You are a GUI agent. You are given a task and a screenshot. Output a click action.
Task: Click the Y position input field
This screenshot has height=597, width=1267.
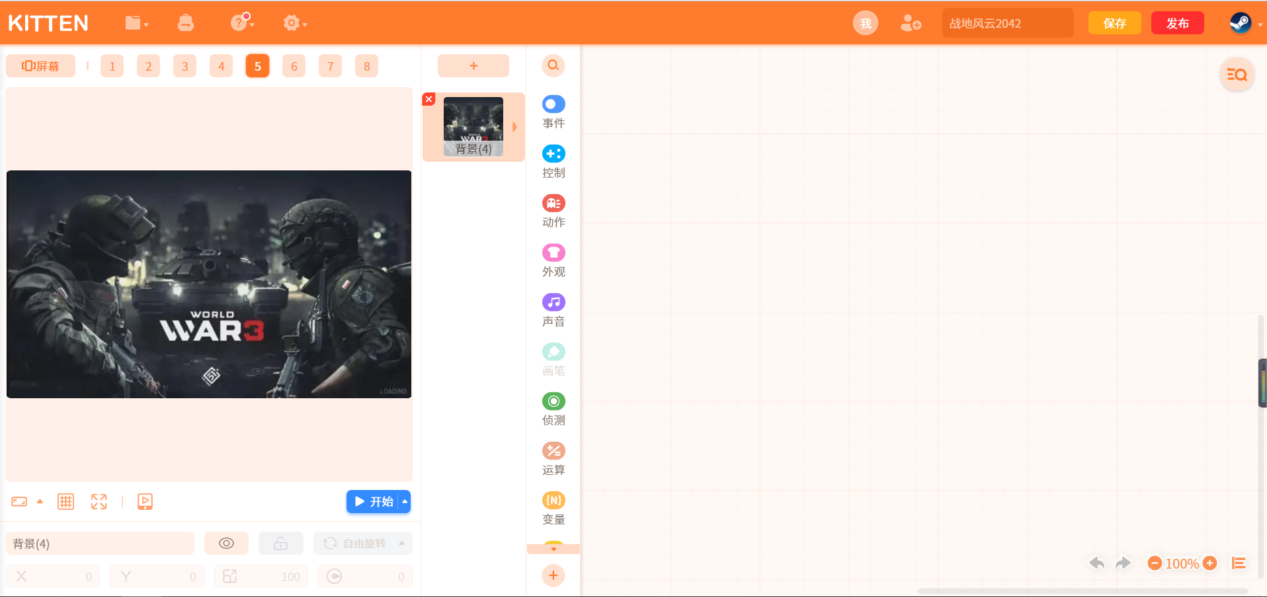157,577
